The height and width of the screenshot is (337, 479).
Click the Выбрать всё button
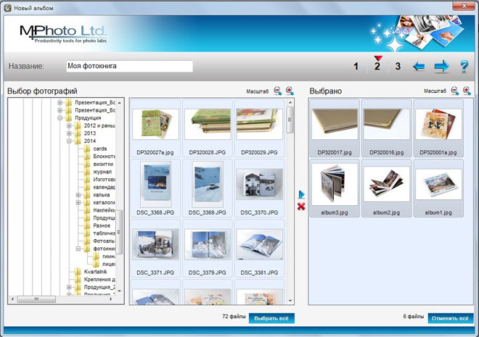click(271, 318)
